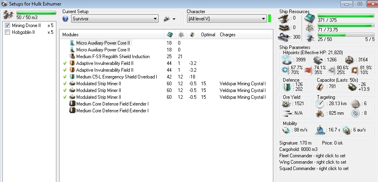Click the scan resolution icon showing 825 mm
This screenshot has width=378, height=182.
[320, 113]
